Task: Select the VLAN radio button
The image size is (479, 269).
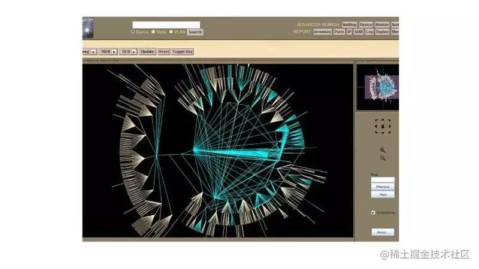Action: (171, 32)
